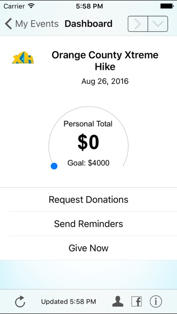Tap the battery icon in status bar
Viewport: 177px width, 314px height.
(167, 6)
